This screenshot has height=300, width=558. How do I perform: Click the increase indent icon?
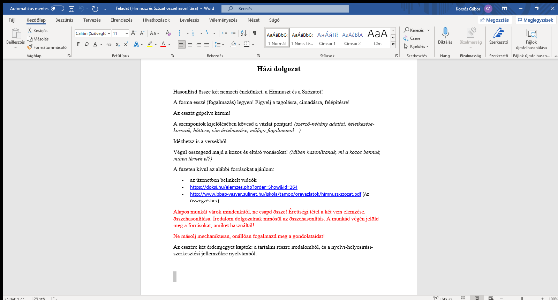click(x=233, y=33)
